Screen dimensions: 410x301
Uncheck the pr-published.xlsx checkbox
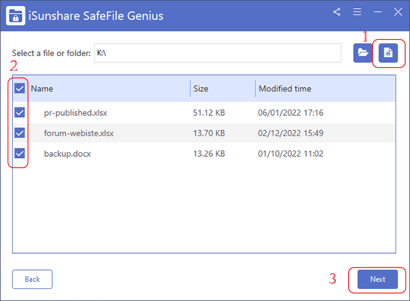point(20,113)
